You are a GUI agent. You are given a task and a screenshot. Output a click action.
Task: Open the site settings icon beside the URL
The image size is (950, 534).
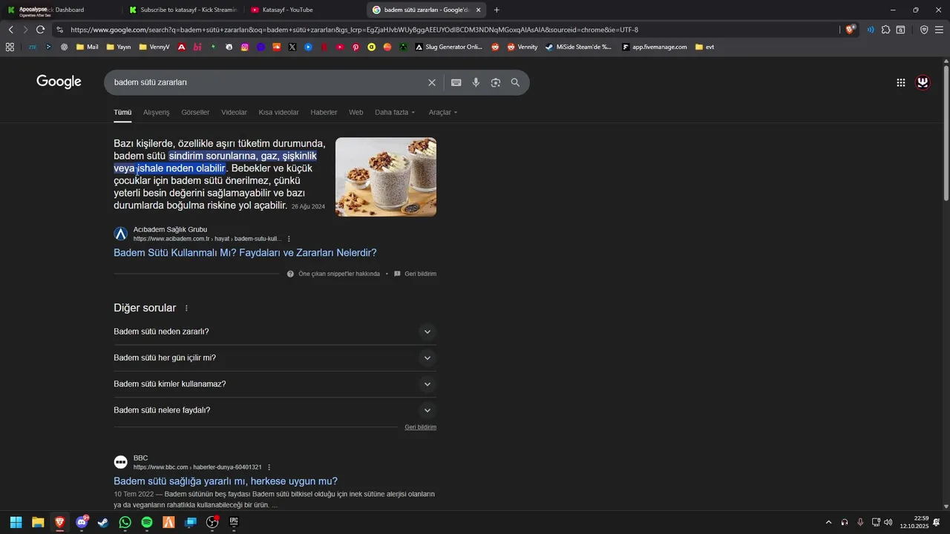(x=59, y=30)
